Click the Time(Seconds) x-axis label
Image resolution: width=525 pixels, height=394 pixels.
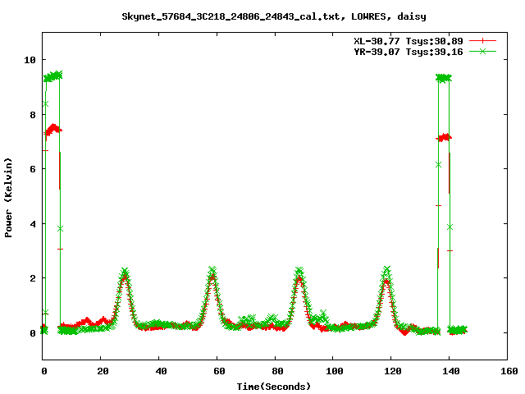pyautogui.click(x=274, y=386)
